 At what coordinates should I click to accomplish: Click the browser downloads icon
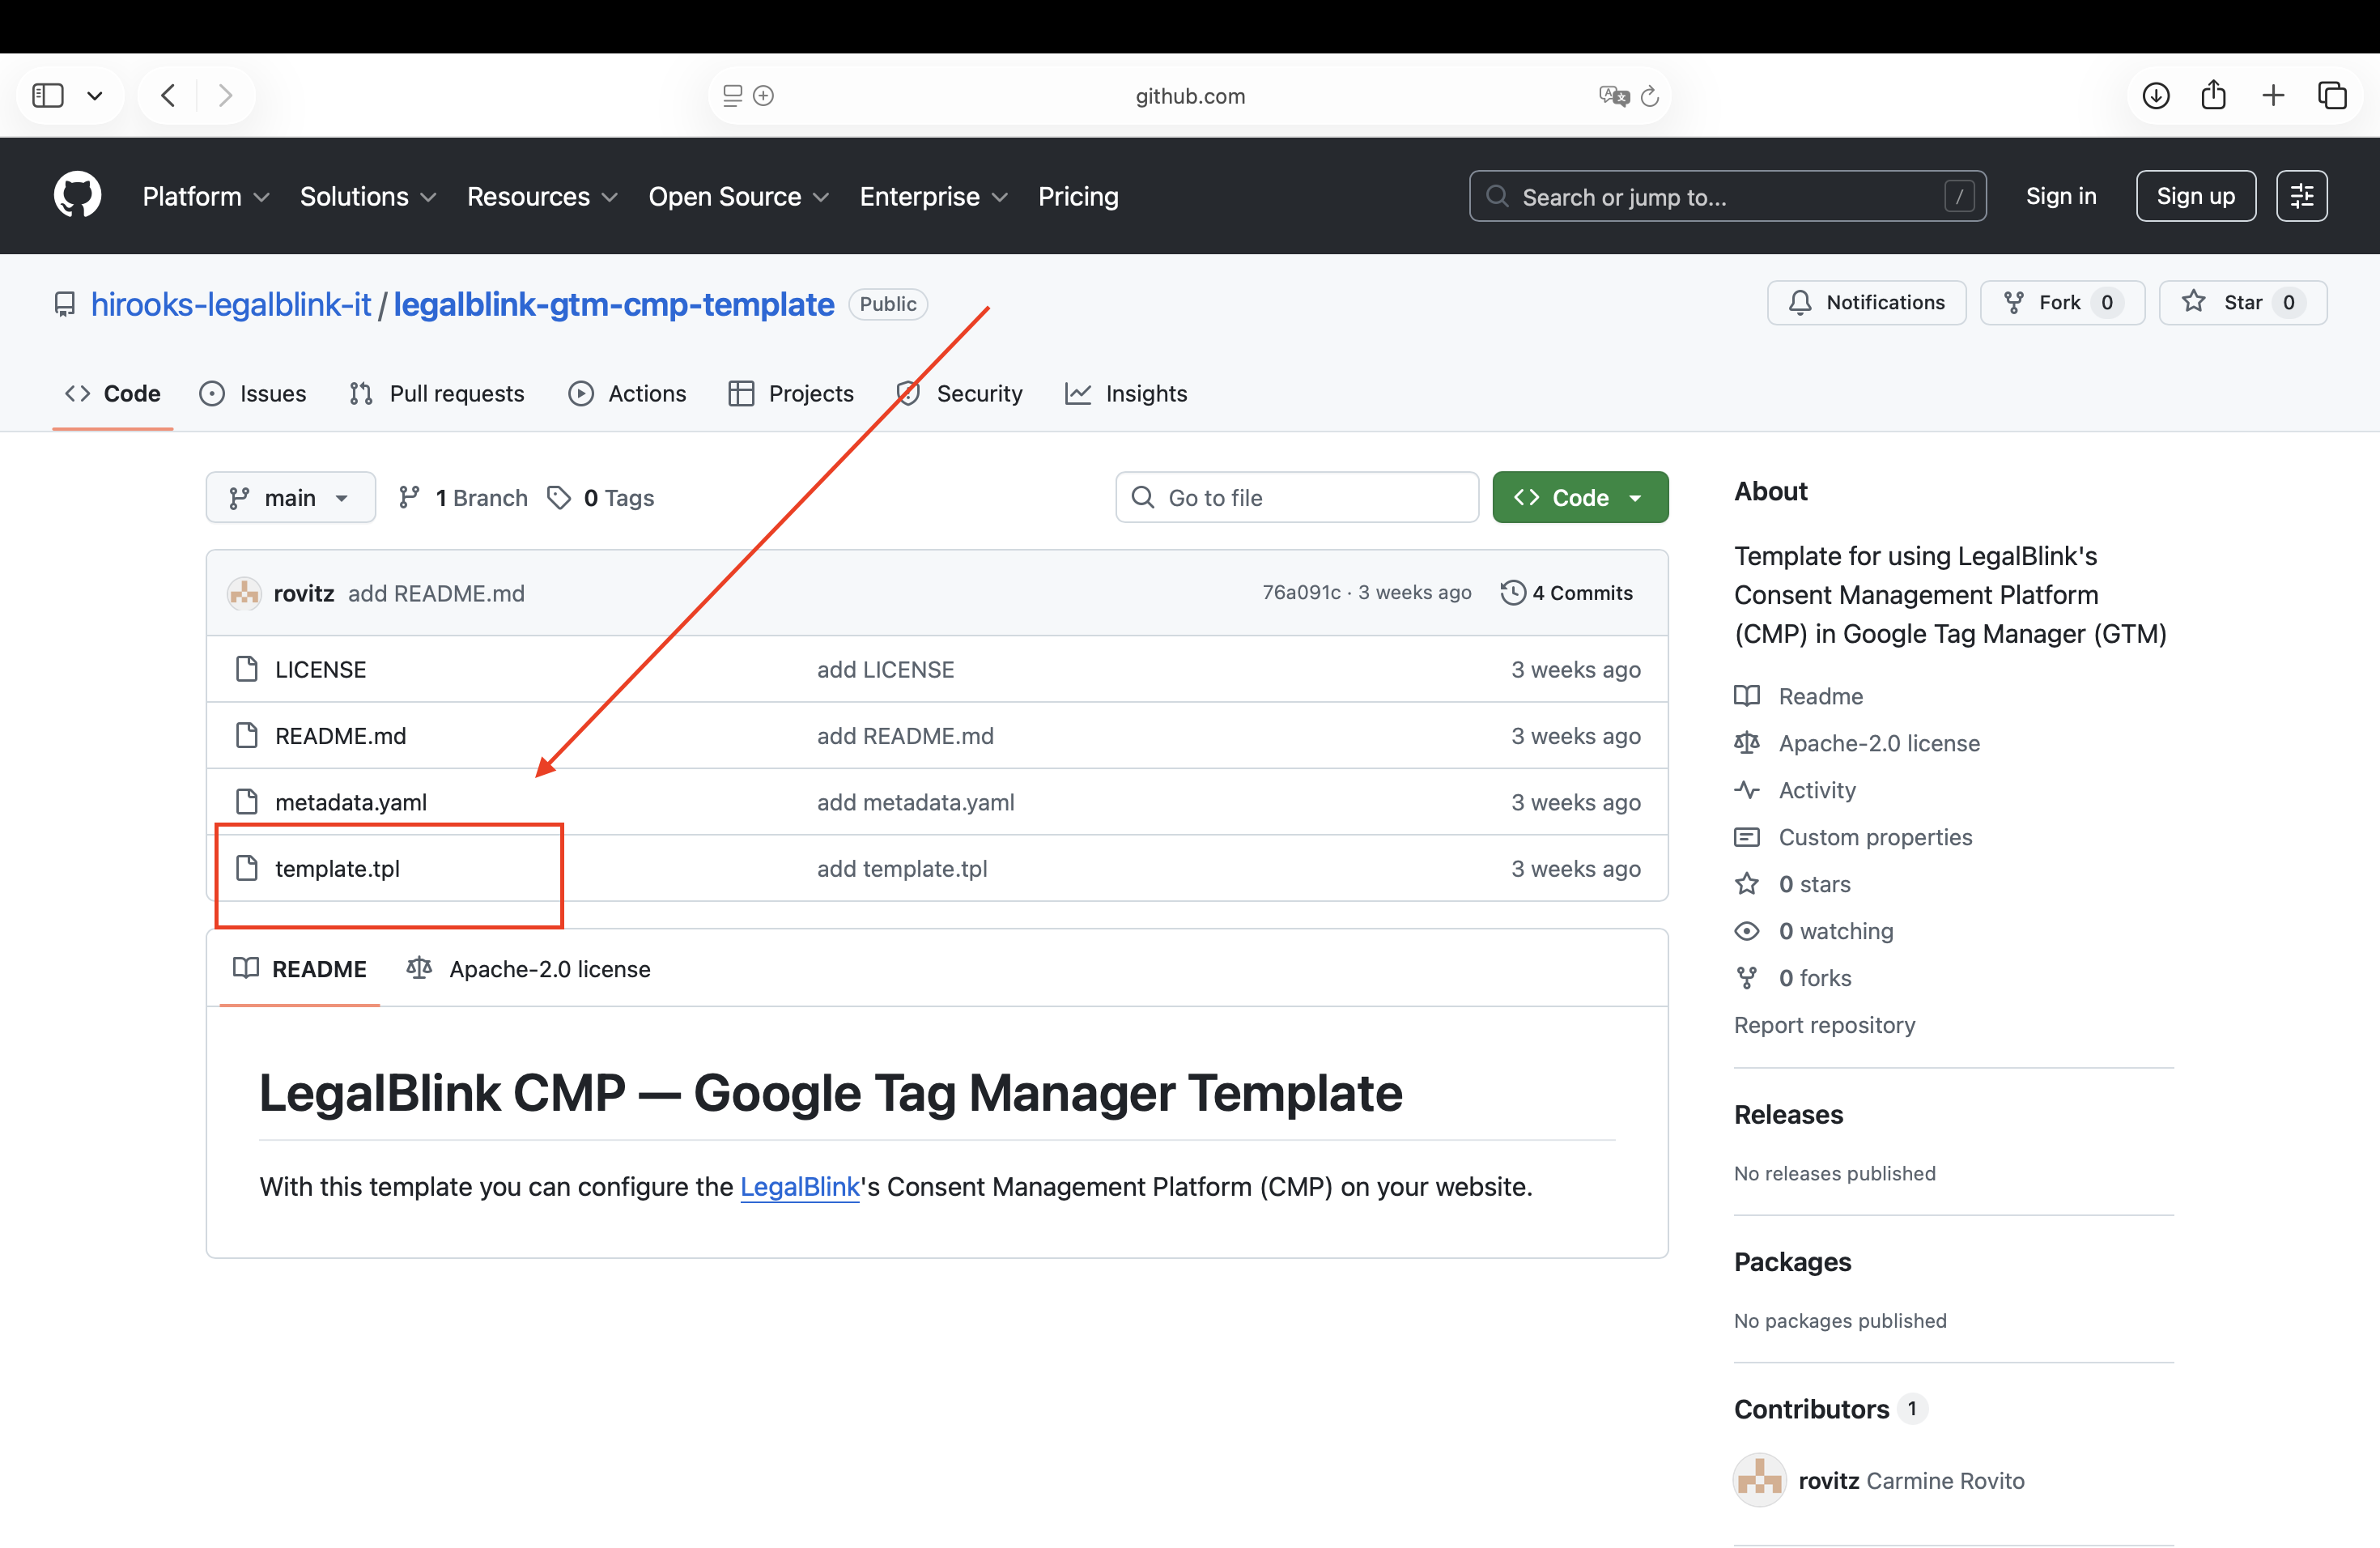pyautogui.click(x=2155, y=95)
